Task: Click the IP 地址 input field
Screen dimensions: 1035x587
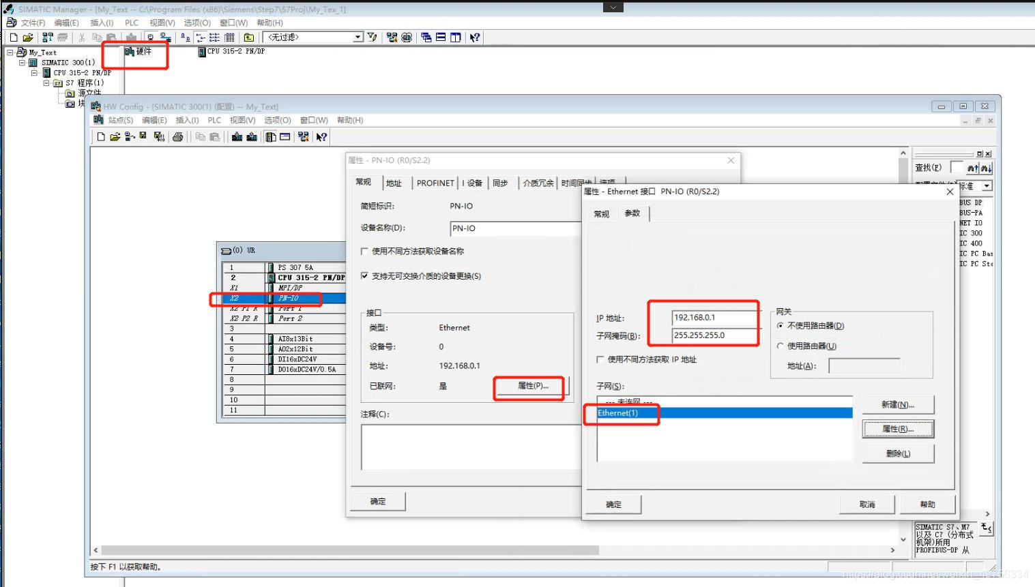Action: (x=714, y=317)
